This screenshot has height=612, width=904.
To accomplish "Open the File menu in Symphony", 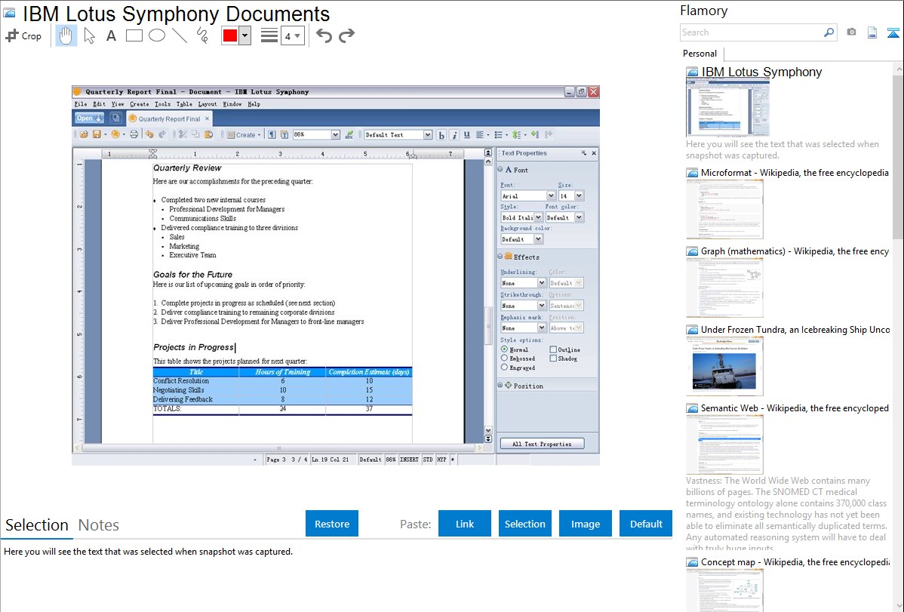I will [81, 104].
